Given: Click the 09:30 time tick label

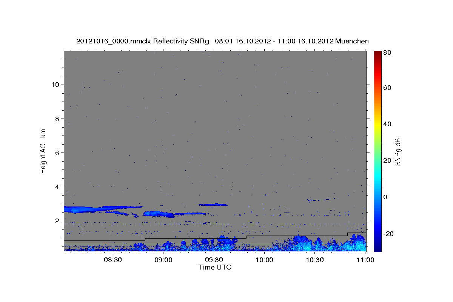Looking at the screenshot, I should [214, 260].
